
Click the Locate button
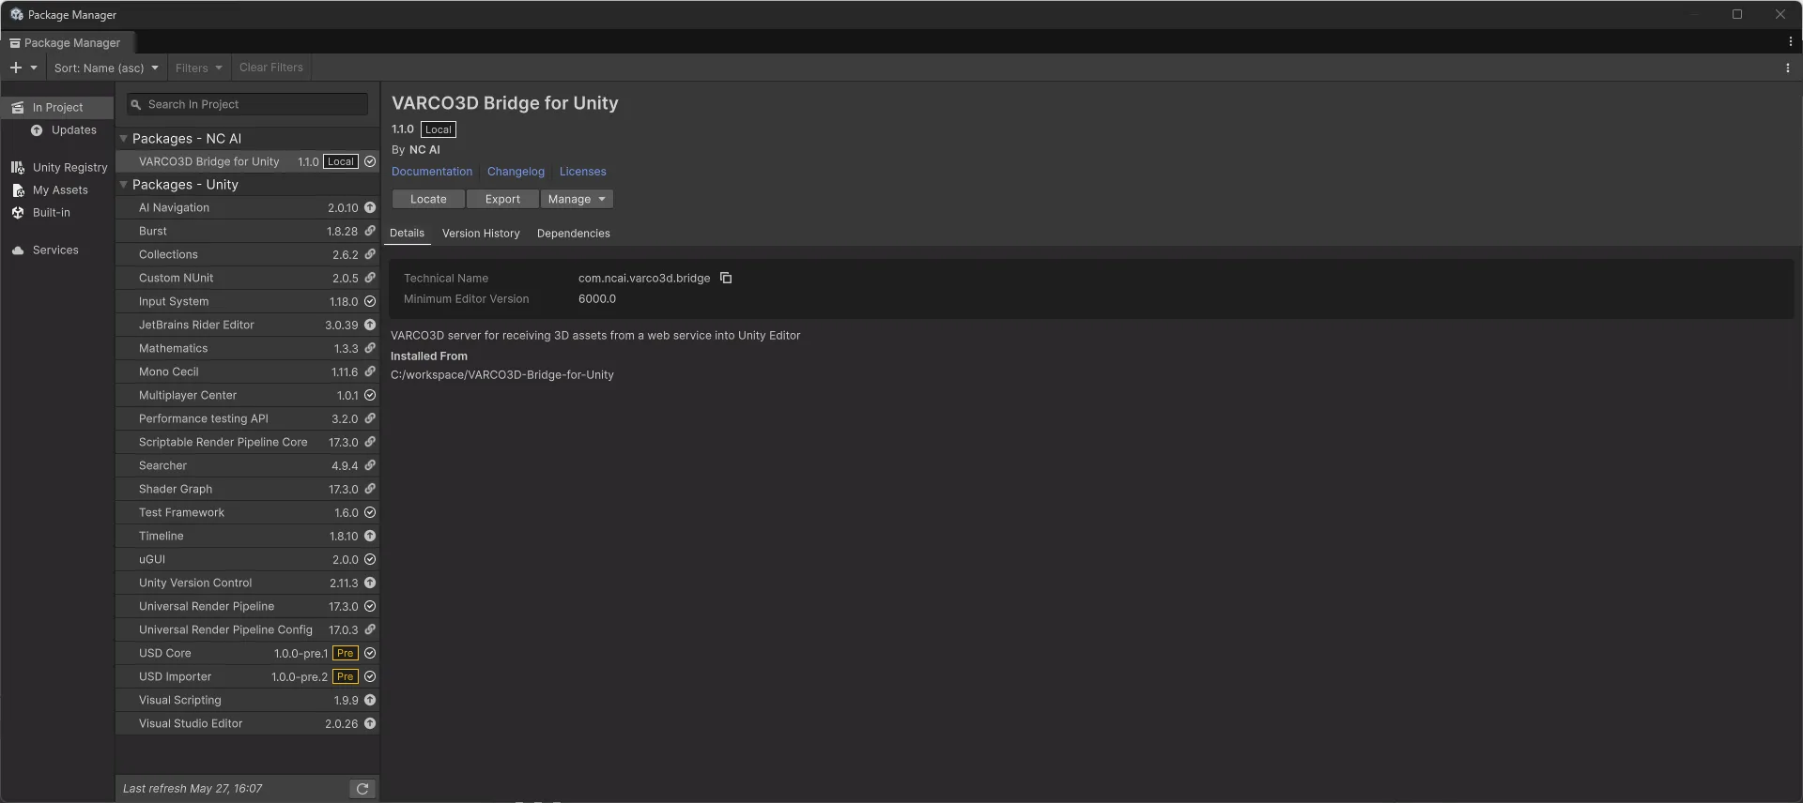[x=428, y=199]
